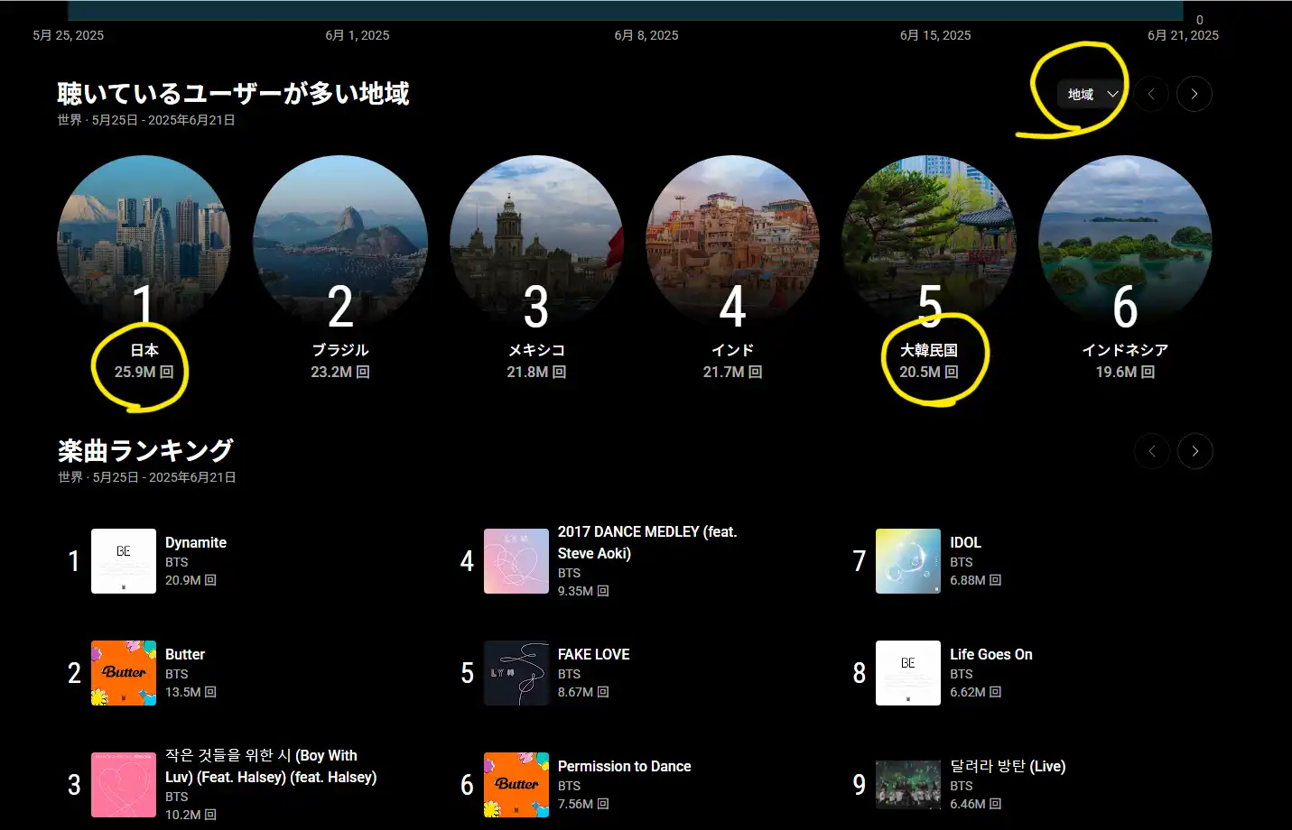1292x830 pixels.
Task: Select the 日本 region circle image
Action: pyautogui.click(x=144, y=241)
